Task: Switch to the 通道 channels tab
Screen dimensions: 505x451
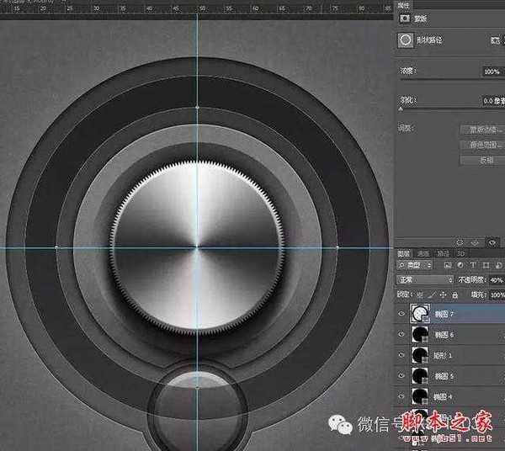Action: 423,252
